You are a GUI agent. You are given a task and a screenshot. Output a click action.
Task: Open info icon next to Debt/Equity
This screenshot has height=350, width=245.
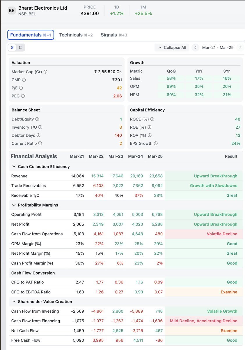(x=37, y=119)
